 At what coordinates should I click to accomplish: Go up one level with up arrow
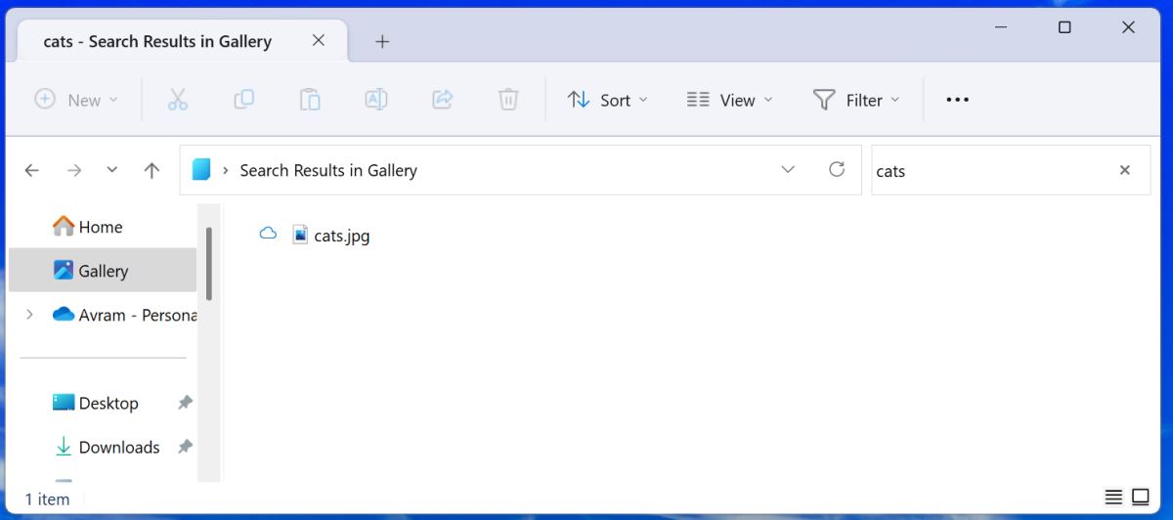[152, 170]
